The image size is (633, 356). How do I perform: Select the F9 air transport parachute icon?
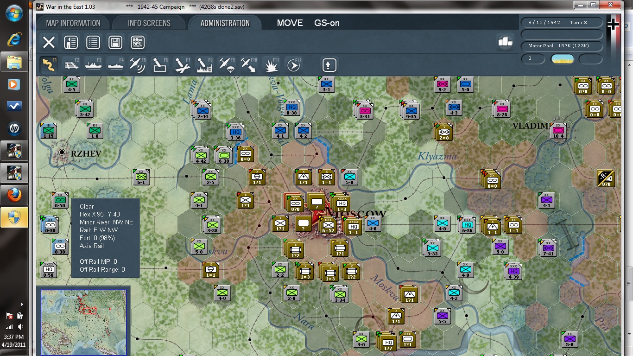[227, 65]
